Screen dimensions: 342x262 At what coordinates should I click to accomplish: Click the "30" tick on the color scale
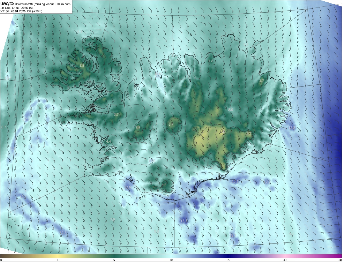[285, 260]
